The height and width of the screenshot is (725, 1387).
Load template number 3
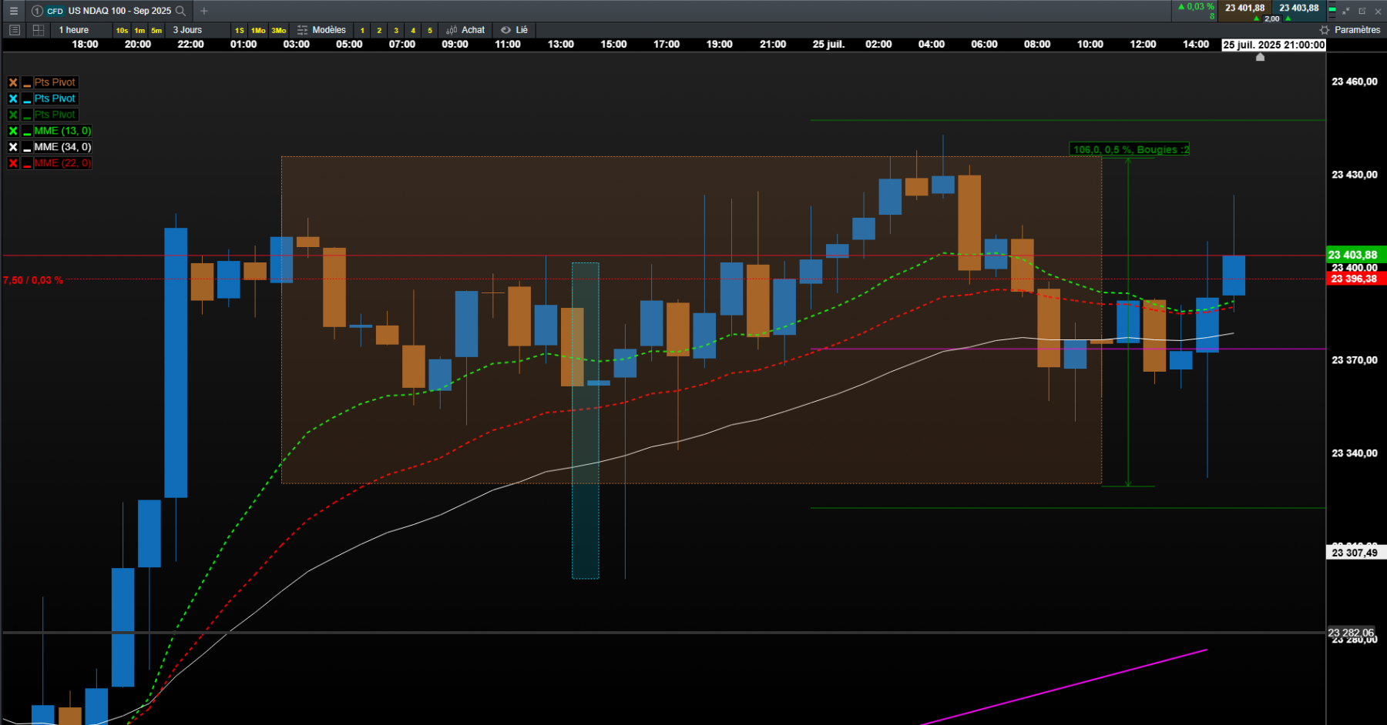coord(396,31)
